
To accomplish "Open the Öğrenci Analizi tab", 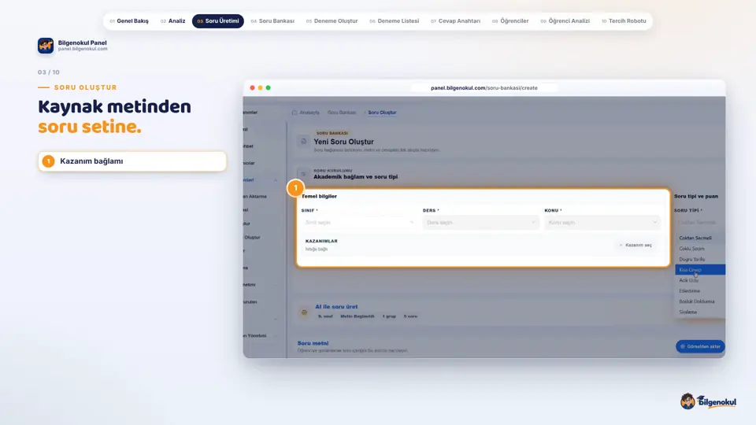I will tap(565, 21).
